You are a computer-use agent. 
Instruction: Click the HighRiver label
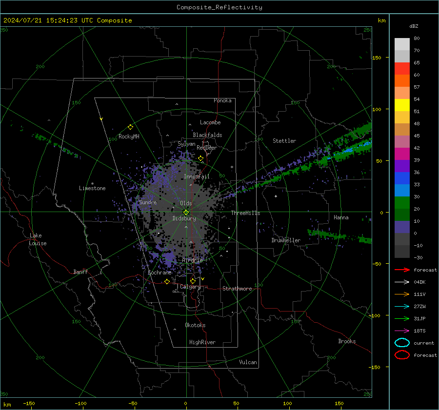click(202, 342)
